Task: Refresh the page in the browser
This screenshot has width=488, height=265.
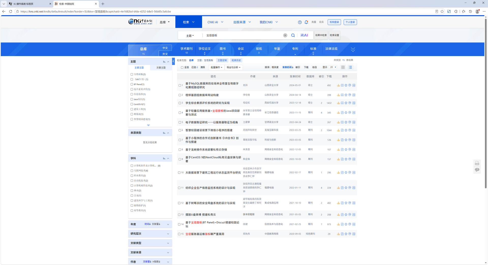Action: [x=10, y=11]
